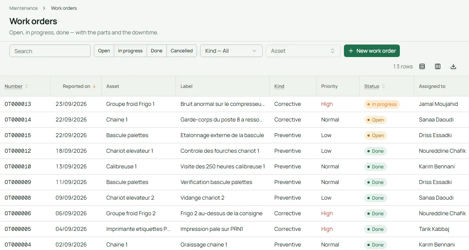Click the 18/09/2026 reported date

[x=71, y=151]
